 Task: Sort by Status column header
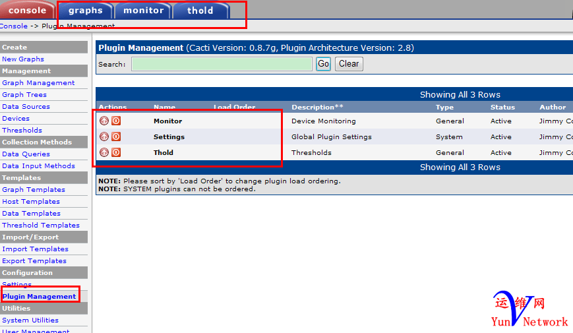[x=502, y=107]
